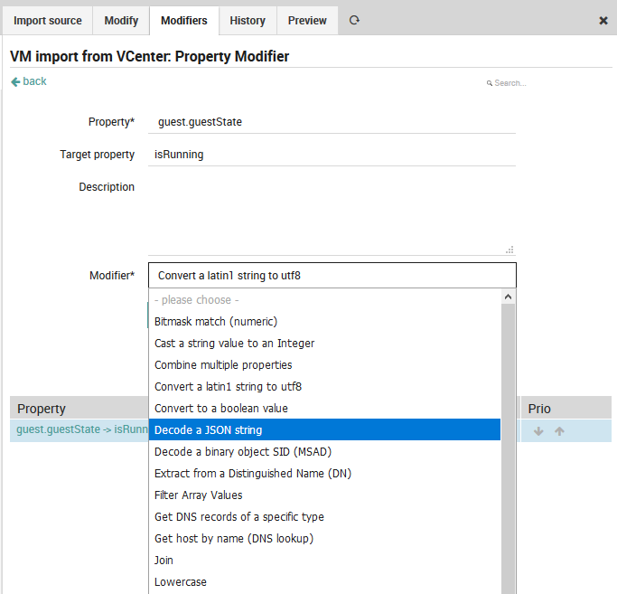Viewport: 617px width, 594px height.
Task: Open the Modifier combo box
Action: tap(332, 276)
